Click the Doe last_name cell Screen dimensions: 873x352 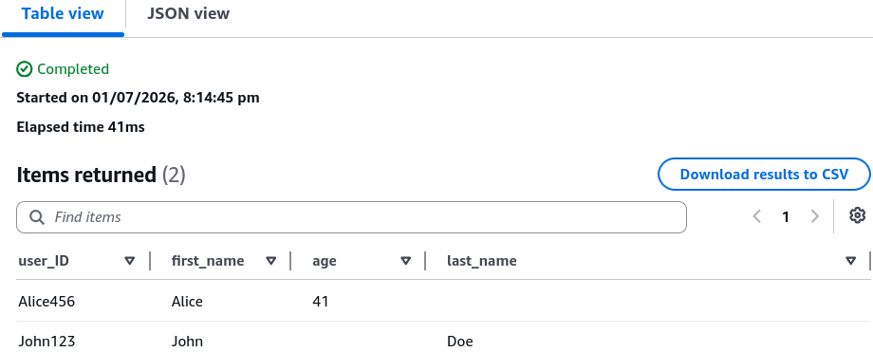pyautogui.click(x=460, y=341)
